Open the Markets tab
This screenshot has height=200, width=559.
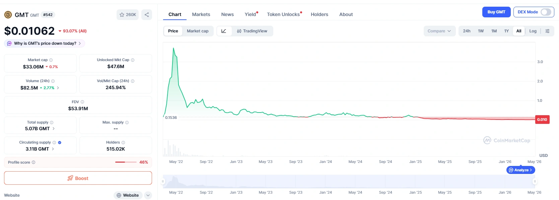201,14
